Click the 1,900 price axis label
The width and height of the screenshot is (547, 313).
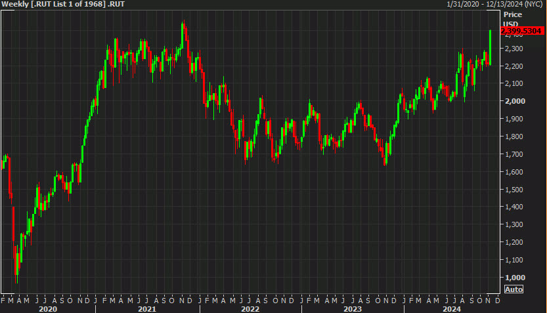point(514,119)
